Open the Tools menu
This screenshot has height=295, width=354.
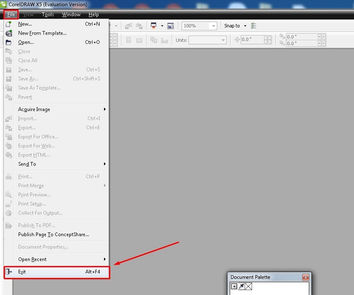point(48,14)
